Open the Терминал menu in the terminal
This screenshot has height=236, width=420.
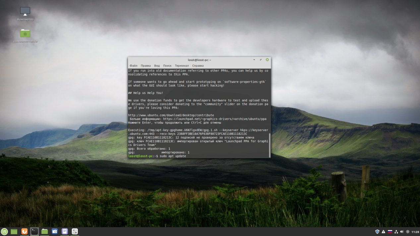(x=182, y=66)
